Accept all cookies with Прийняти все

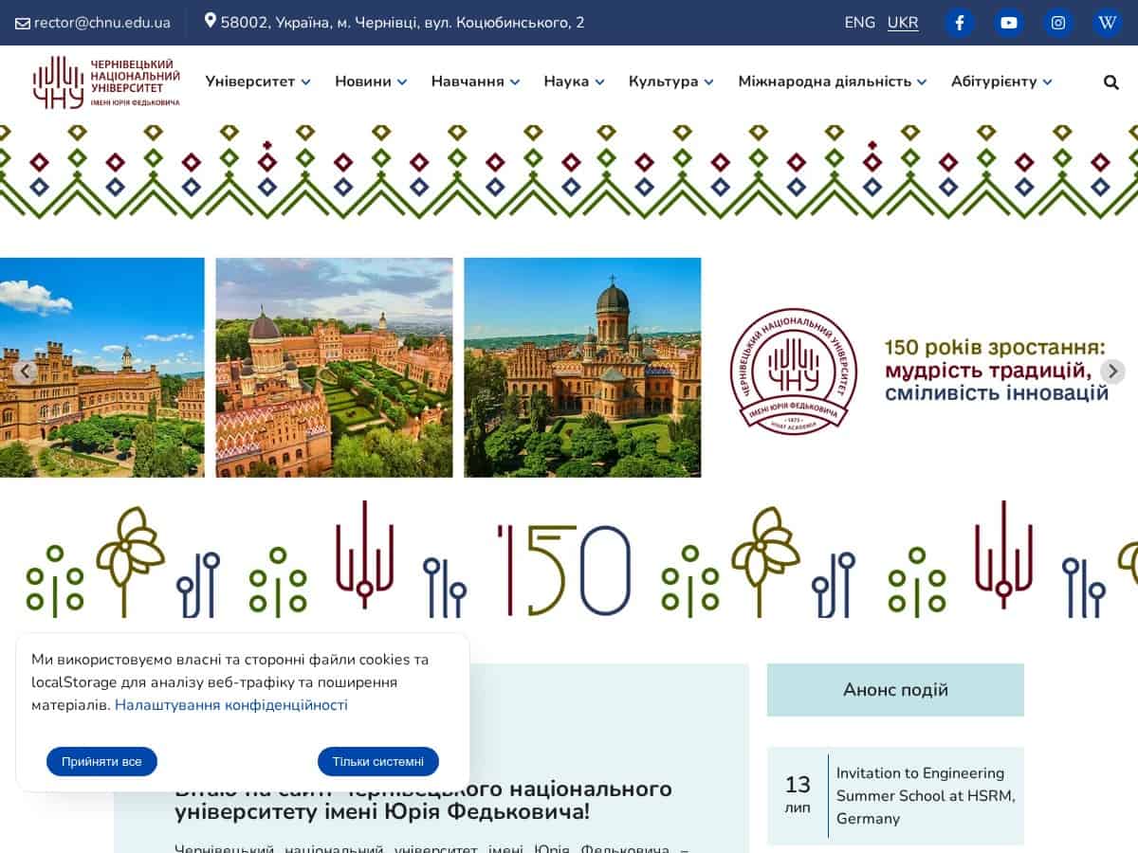coord(101,761)
